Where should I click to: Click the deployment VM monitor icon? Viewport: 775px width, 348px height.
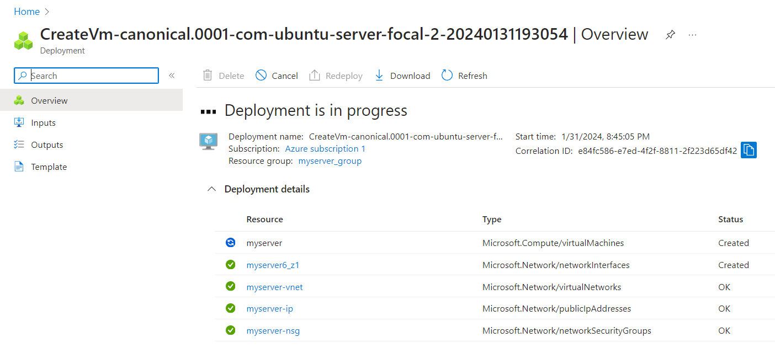(208, 141)
